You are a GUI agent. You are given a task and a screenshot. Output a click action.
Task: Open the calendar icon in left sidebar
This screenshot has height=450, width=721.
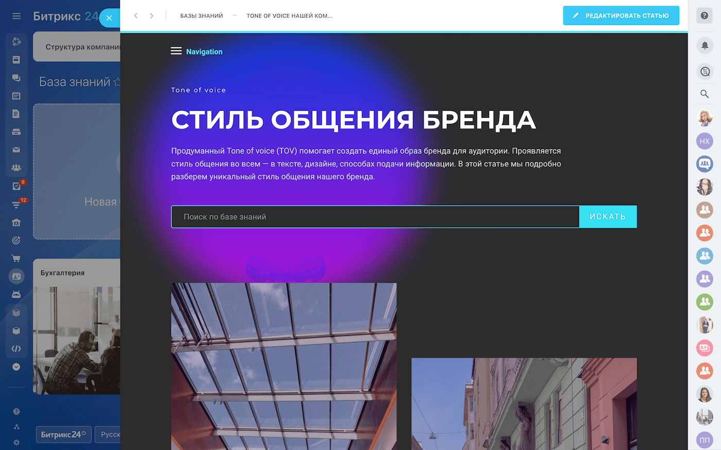(x=16, y=96)
